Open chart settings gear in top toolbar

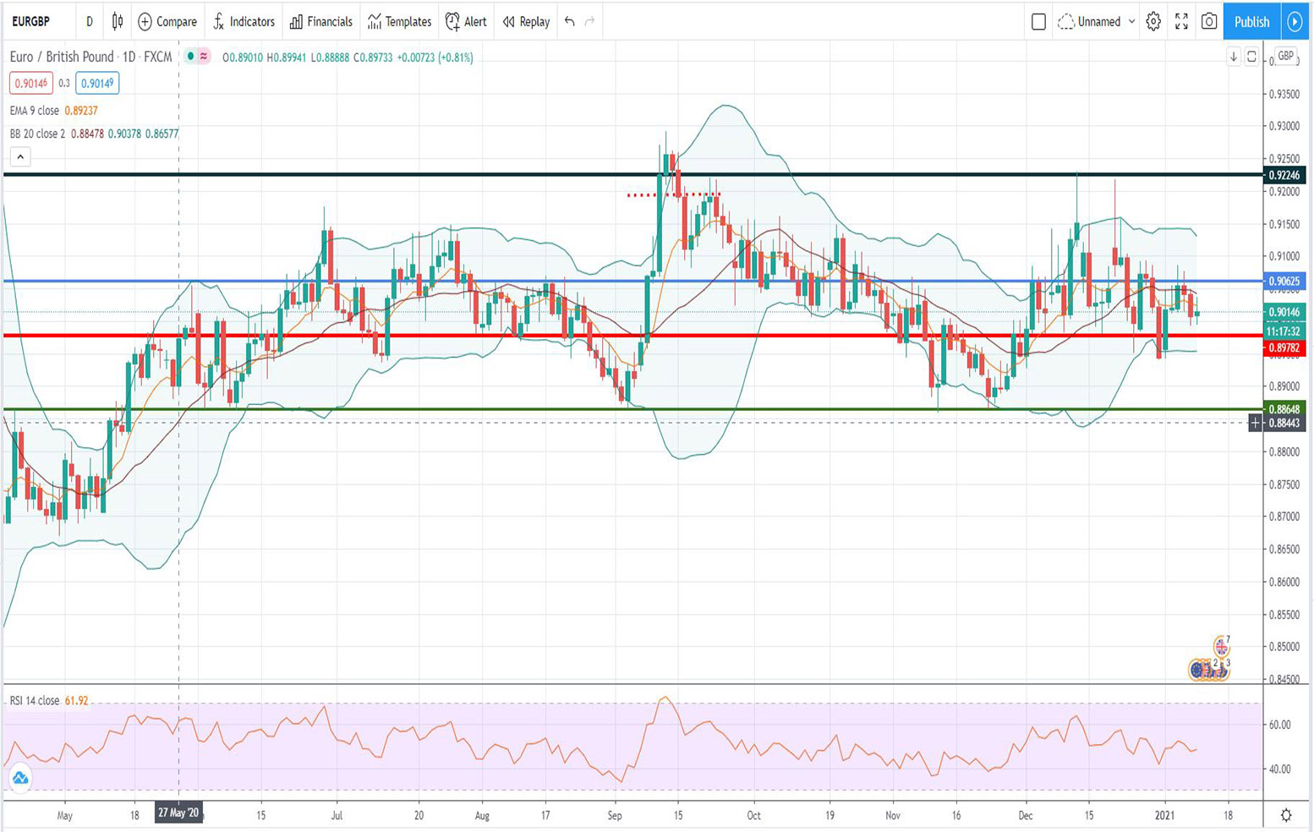click(x=1153, y=21)
